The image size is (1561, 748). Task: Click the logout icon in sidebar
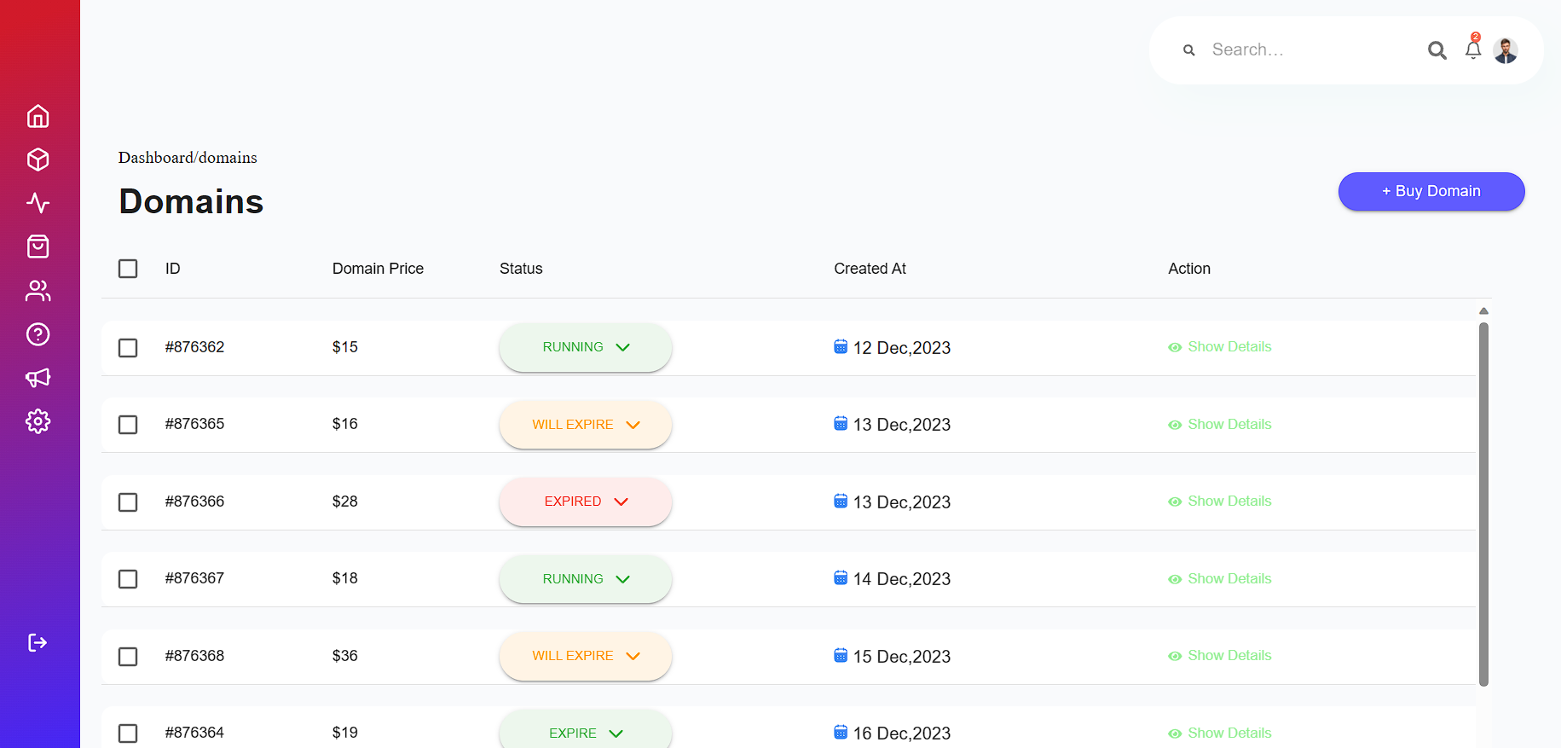[x=38, y=642]
